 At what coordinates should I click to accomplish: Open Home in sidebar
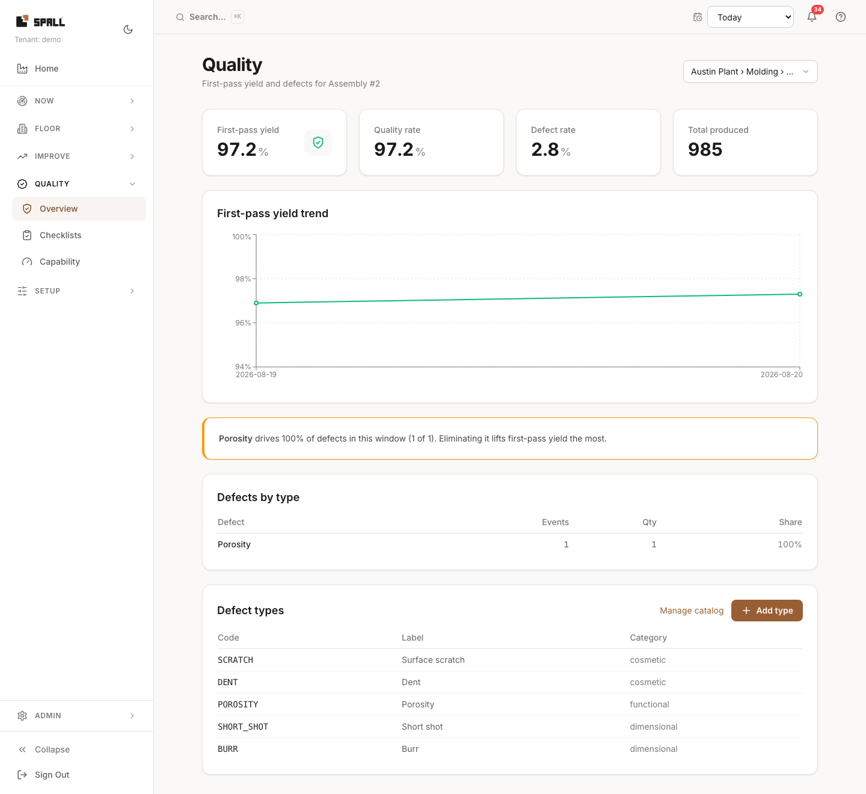tap(77, 69)
